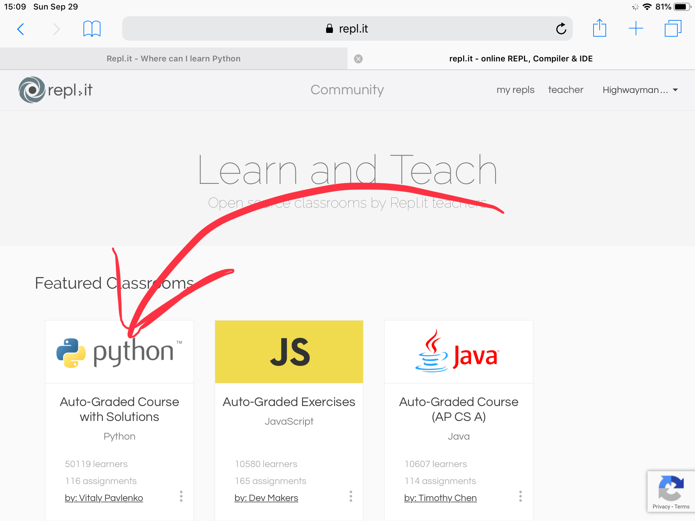Open the reCAPTCHA Terms link
The image size is (695, 521).
pyautogui.click(x=682, y=507)
